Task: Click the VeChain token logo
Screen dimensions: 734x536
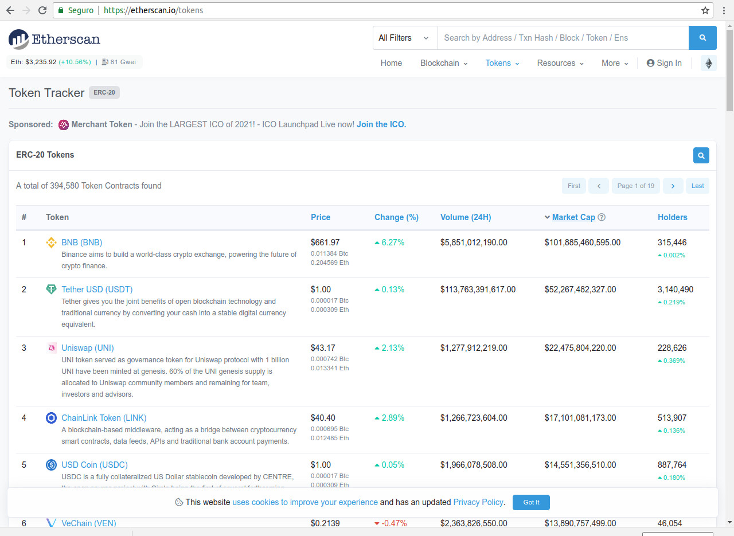Action: click(x=51, y=523)
